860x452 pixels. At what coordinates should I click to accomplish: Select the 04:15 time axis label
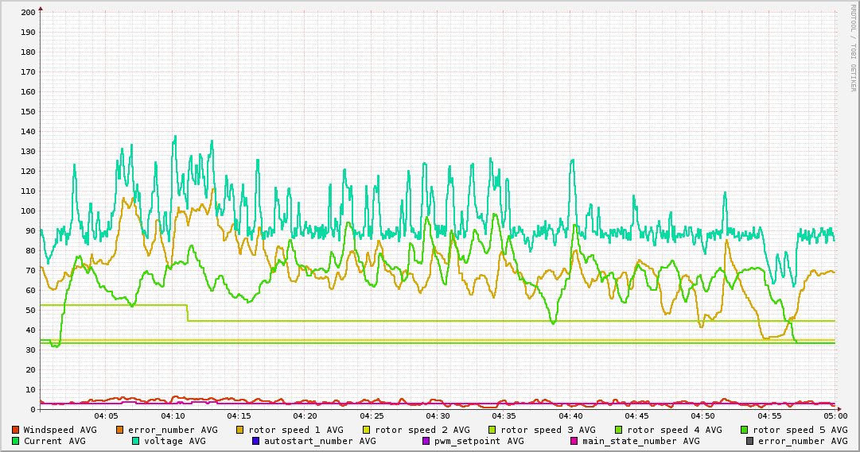239,416
